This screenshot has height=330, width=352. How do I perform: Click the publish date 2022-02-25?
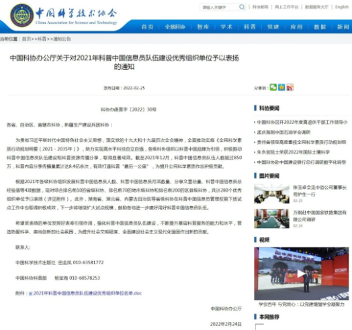pos(134,88)
